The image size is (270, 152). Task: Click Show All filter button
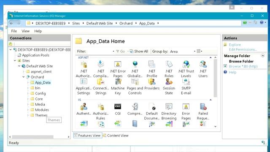(139, 52)
